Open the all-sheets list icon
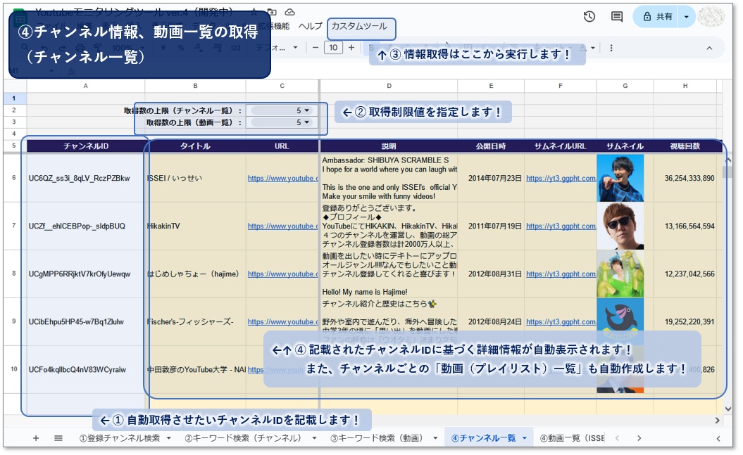The image size is (743, 455). point(58,438)
